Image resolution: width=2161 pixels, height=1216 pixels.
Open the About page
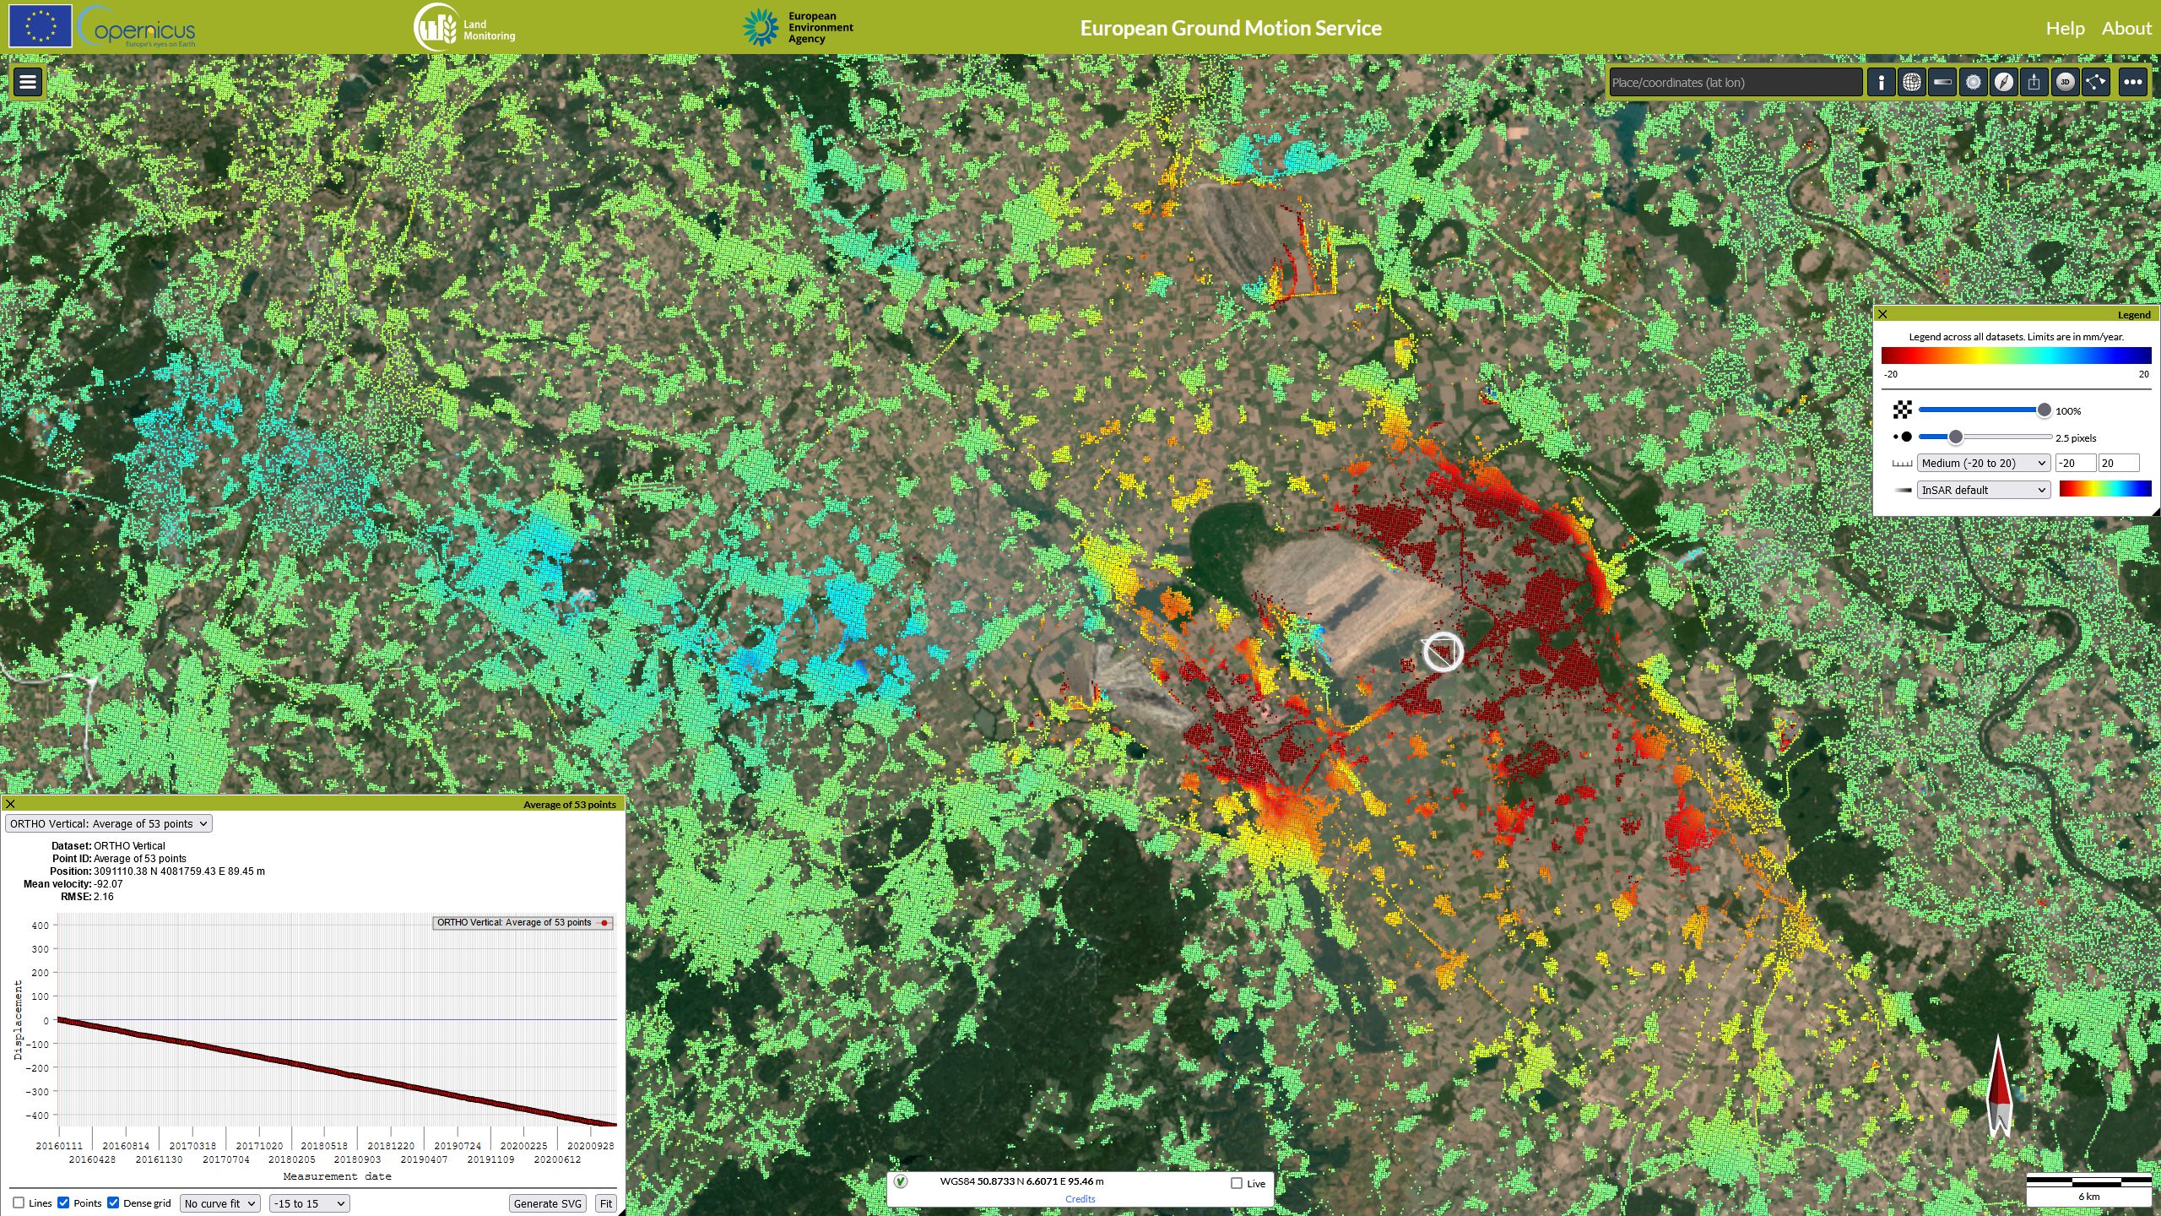coord(2126,28)
